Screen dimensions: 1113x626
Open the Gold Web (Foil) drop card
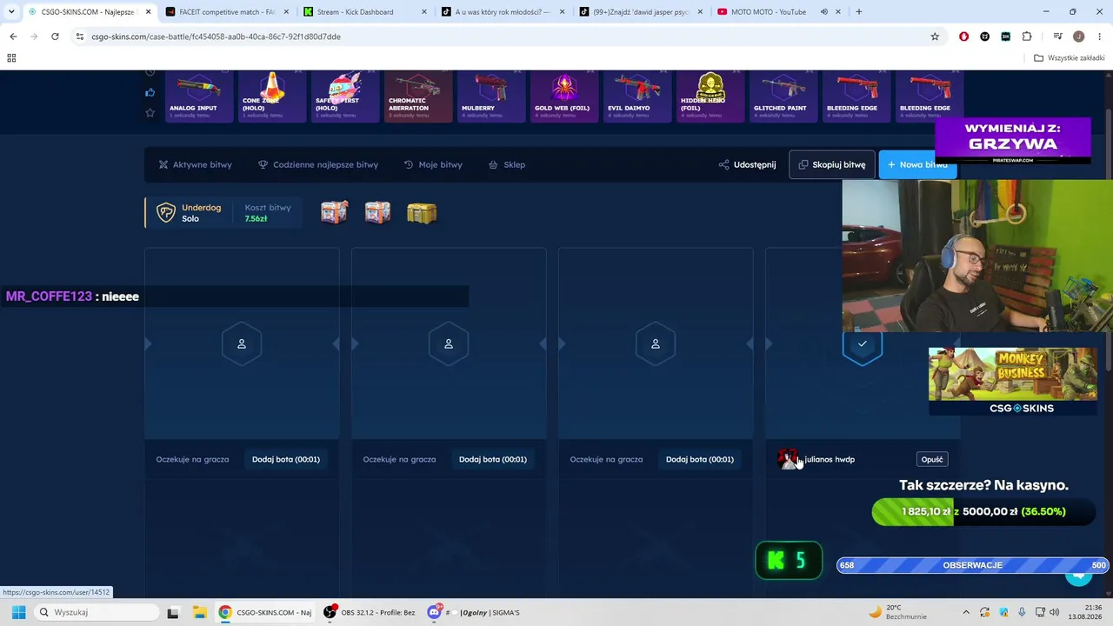[x=563, y=96]
